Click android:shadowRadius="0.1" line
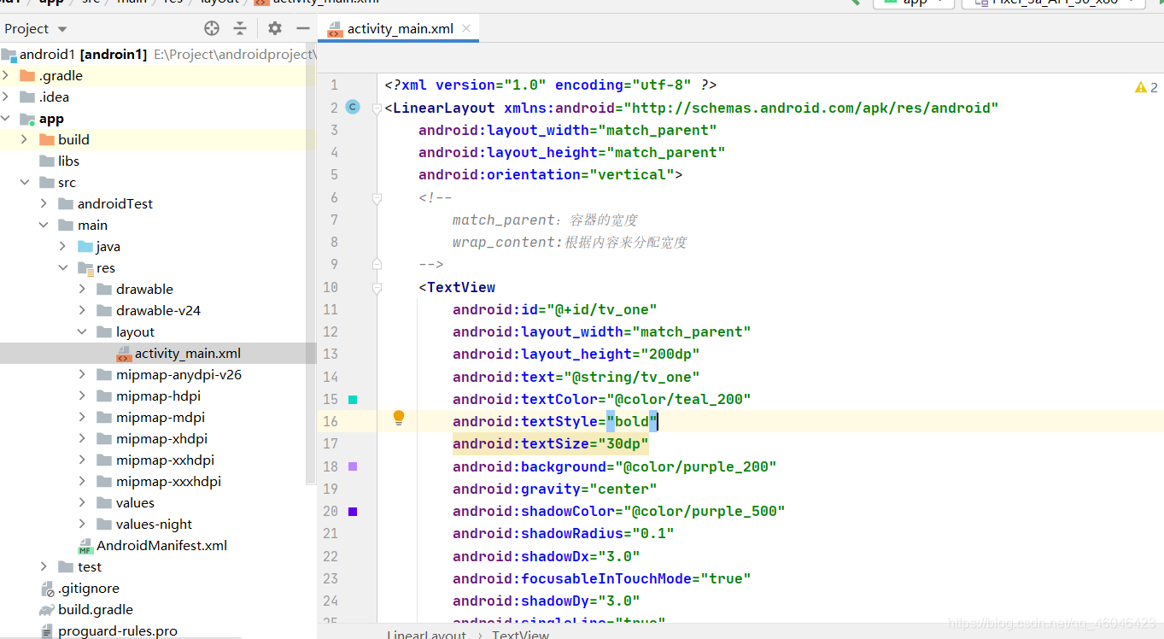The image size is (1164, 639). coord(564,533)
